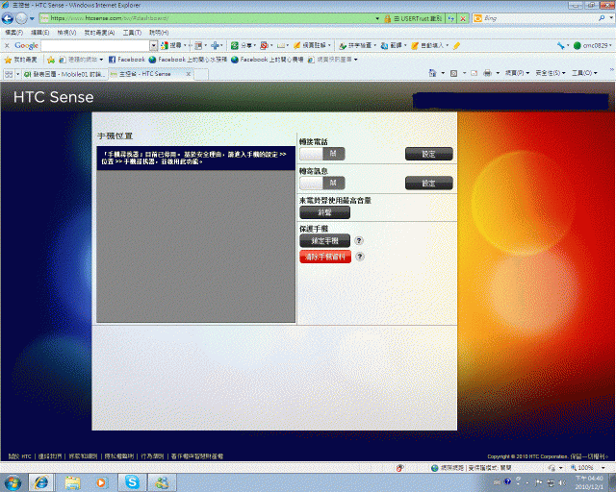Viewport: 616px width, 492px height.
Task: Open the Facebook favorites bar link
Action: (126, 60)
